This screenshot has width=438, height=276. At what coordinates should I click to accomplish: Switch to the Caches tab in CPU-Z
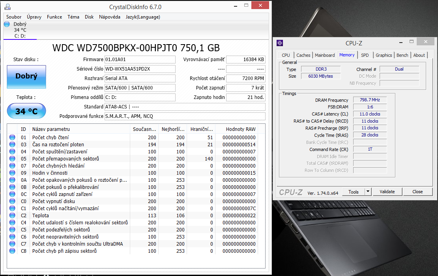click(303, 55)
